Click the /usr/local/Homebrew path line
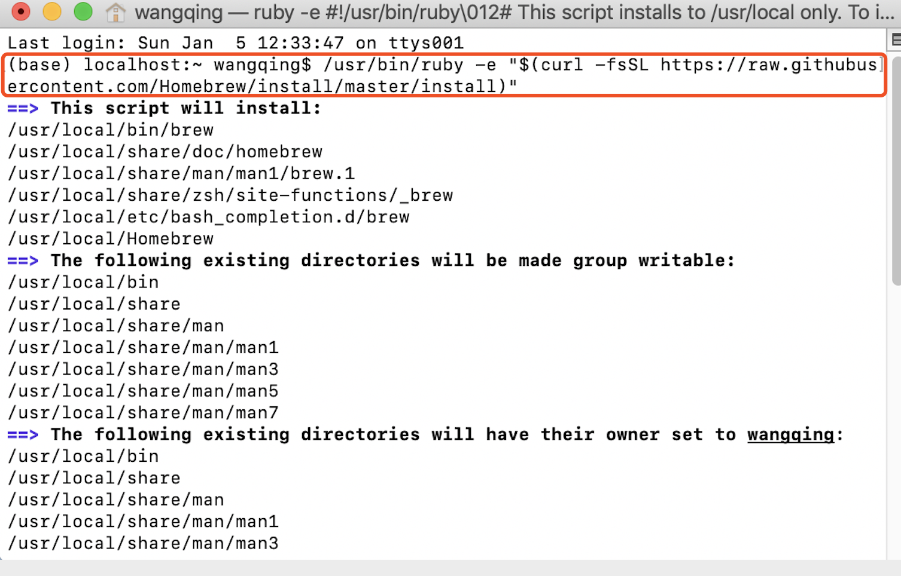901x576 pixels. pyautogui.click(x=111, y=239)
